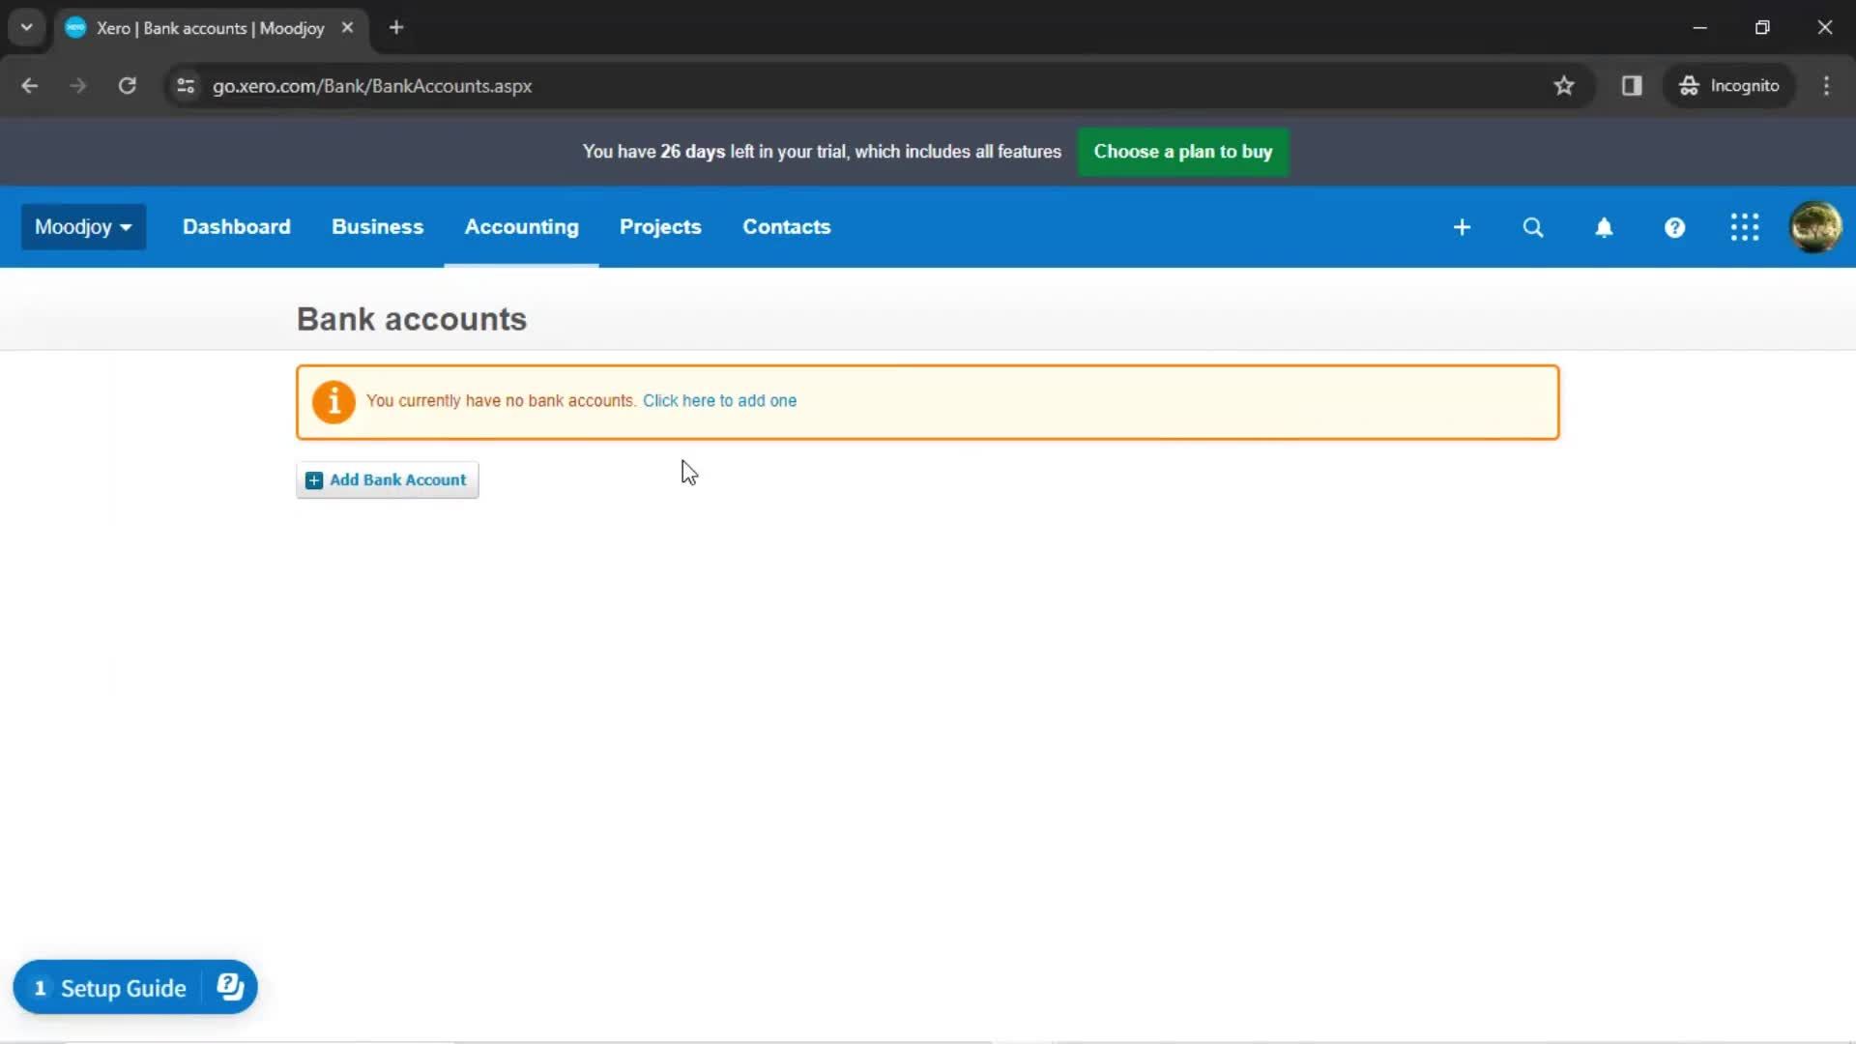Viewport: 1856px width, 1044px height.
Task: Click Choose a plan to buy
Action: pyautogui.click(x=1183, y=152)
